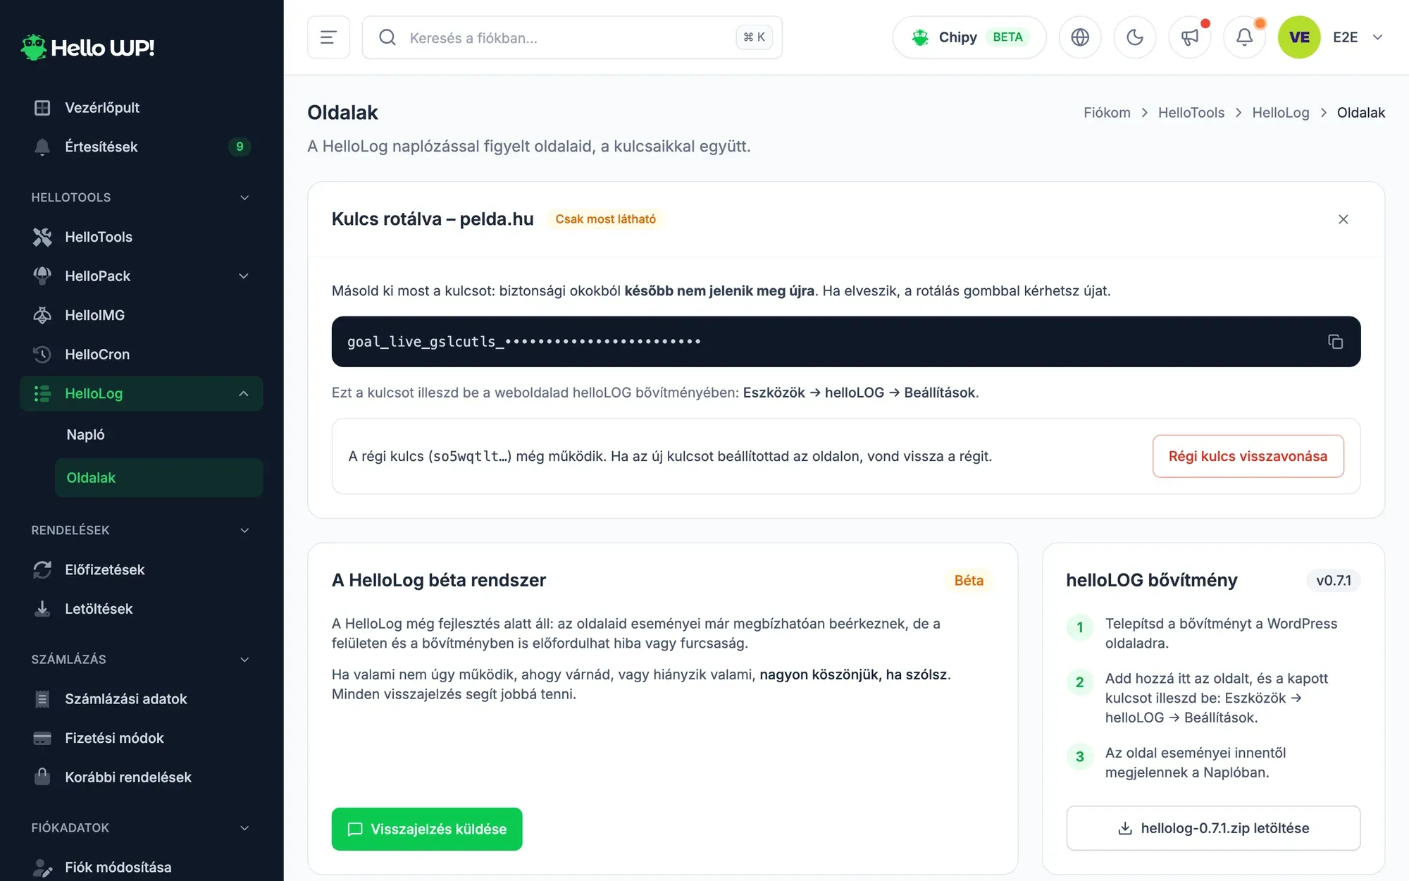Click Régi kulcs visszavonása button
The height and width of the screenshot is (881, 1409).
[x=1248, y=456]
